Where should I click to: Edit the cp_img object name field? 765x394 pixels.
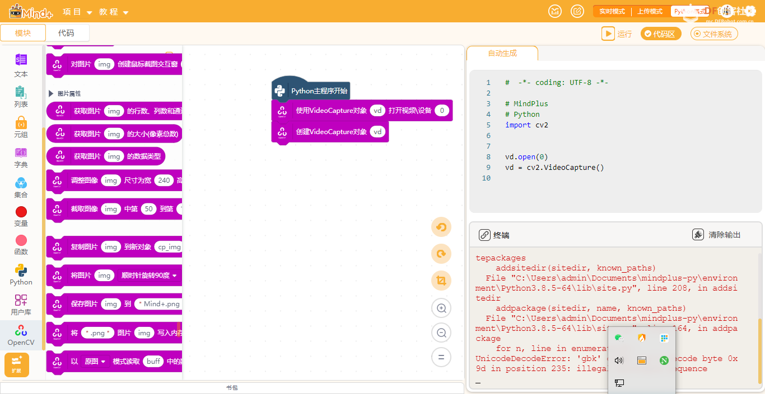pos(169,246)
